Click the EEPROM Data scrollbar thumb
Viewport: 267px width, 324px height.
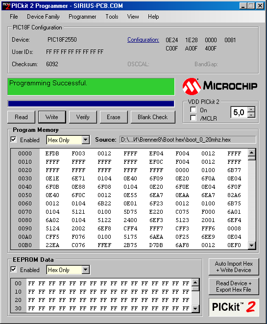195,288
